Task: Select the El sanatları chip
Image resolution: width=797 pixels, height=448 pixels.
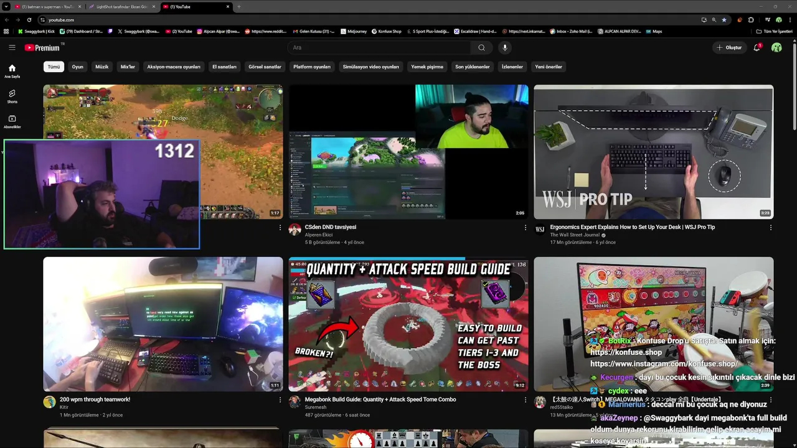Action: click(224, 67)
